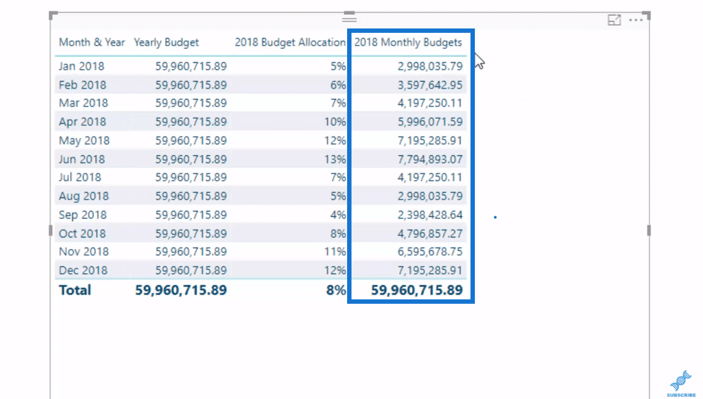Select the Aug 2018 row label

83,196
